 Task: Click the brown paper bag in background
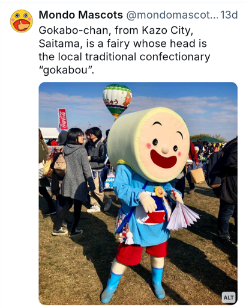(x=197, y=176)
